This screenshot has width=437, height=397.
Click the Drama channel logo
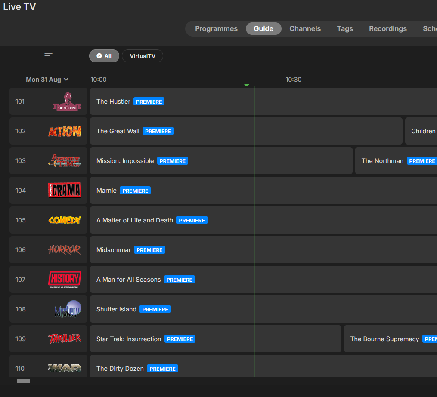[x=65, y=191]
